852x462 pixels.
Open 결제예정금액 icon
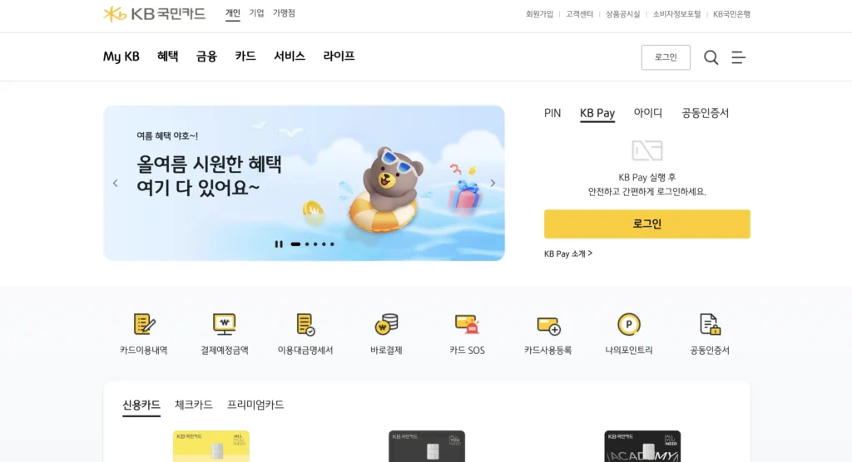[225, 324]
